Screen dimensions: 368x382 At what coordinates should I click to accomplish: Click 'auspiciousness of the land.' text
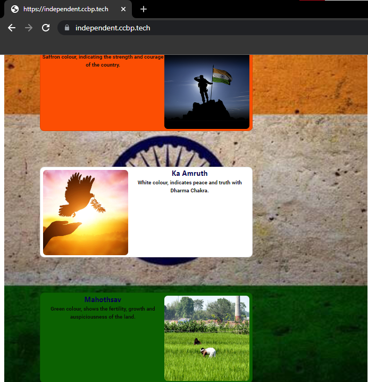coord(103,316)
